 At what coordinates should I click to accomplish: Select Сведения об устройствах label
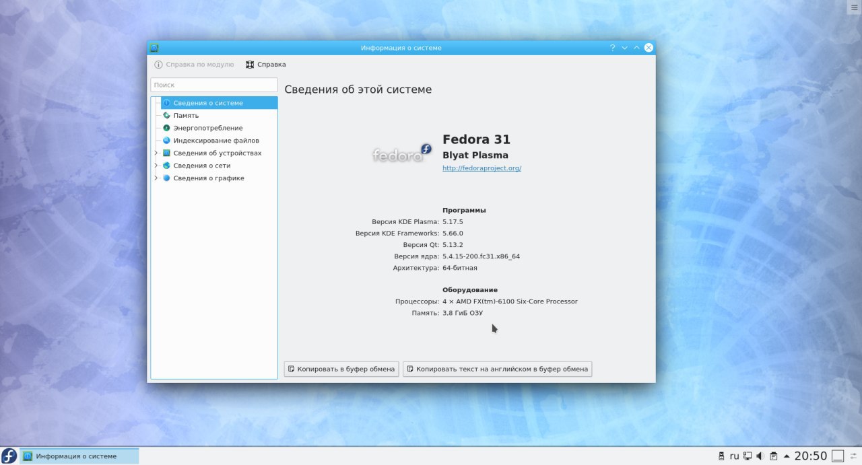(218, 153)
